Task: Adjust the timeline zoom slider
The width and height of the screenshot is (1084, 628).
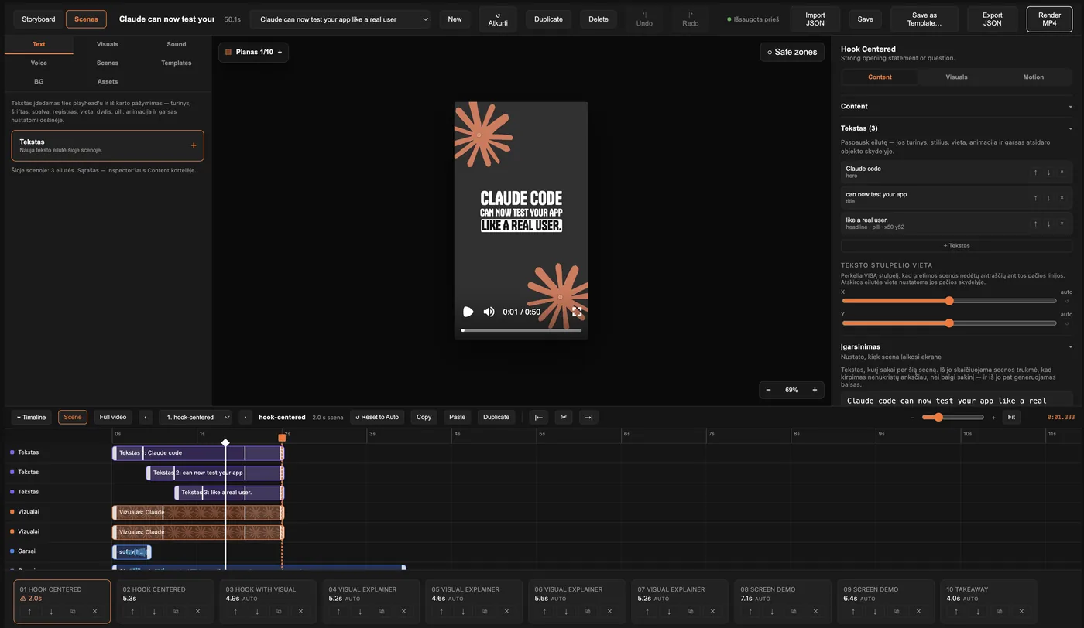Action: click(x=952, y=417)
